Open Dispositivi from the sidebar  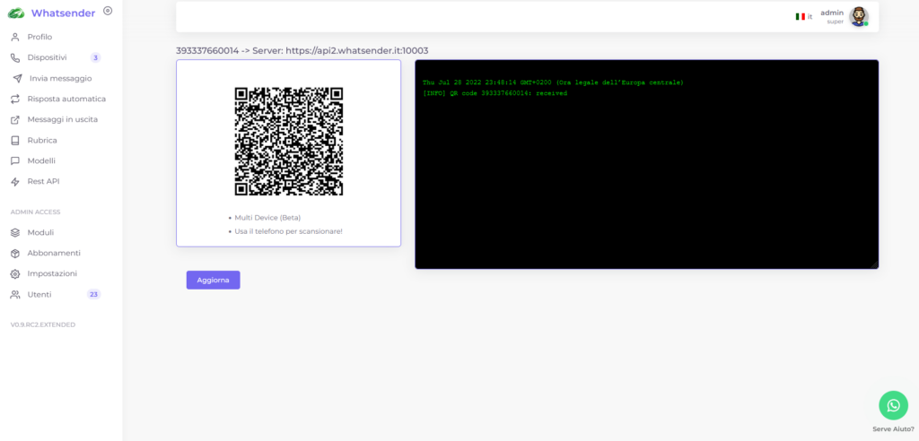(x=47, y=57)
